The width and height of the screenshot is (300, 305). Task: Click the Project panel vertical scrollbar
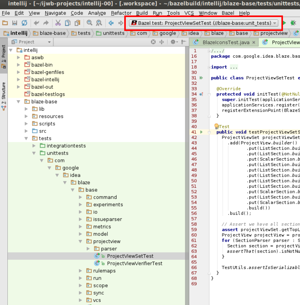tap(187, 175)
